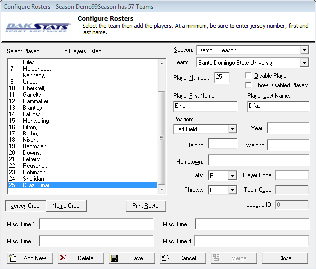Click the Add New document icon
Image resolution: width=316 pixels, height=269 pixels.
13,258
